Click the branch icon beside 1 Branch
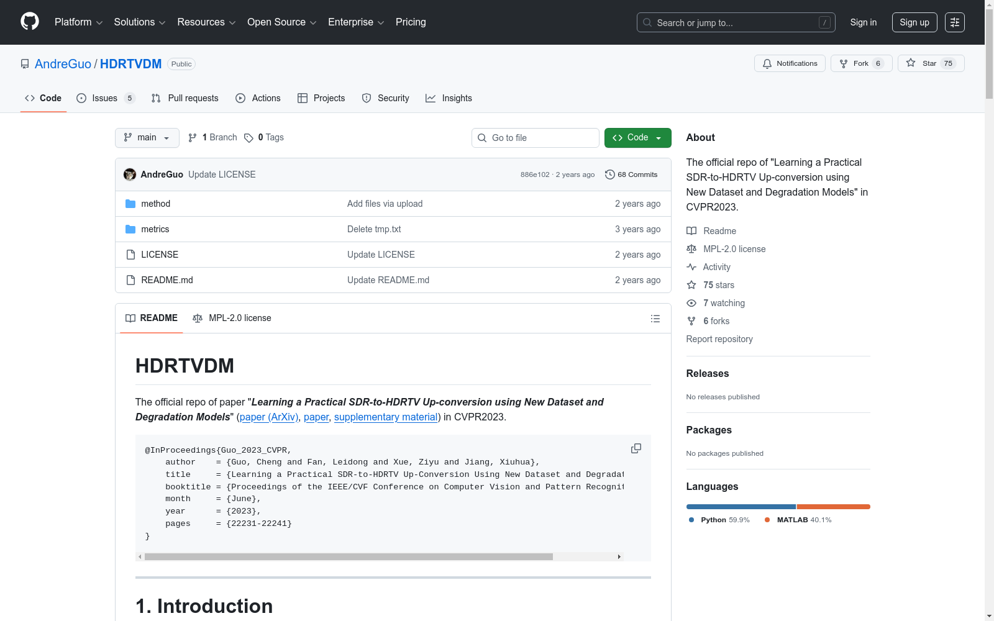 coord(193,138)
